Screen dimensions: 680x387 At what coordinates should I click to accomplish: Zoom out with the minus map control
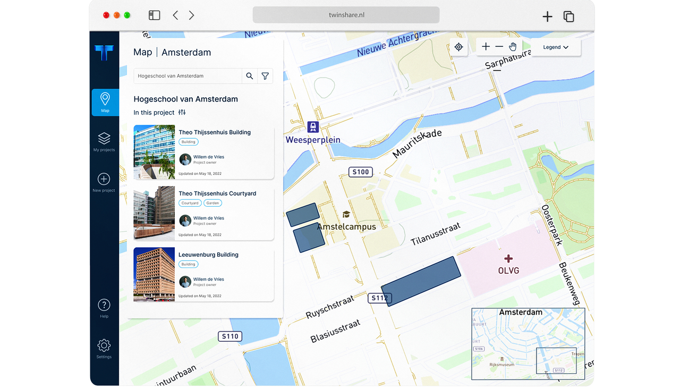point(499,47)
